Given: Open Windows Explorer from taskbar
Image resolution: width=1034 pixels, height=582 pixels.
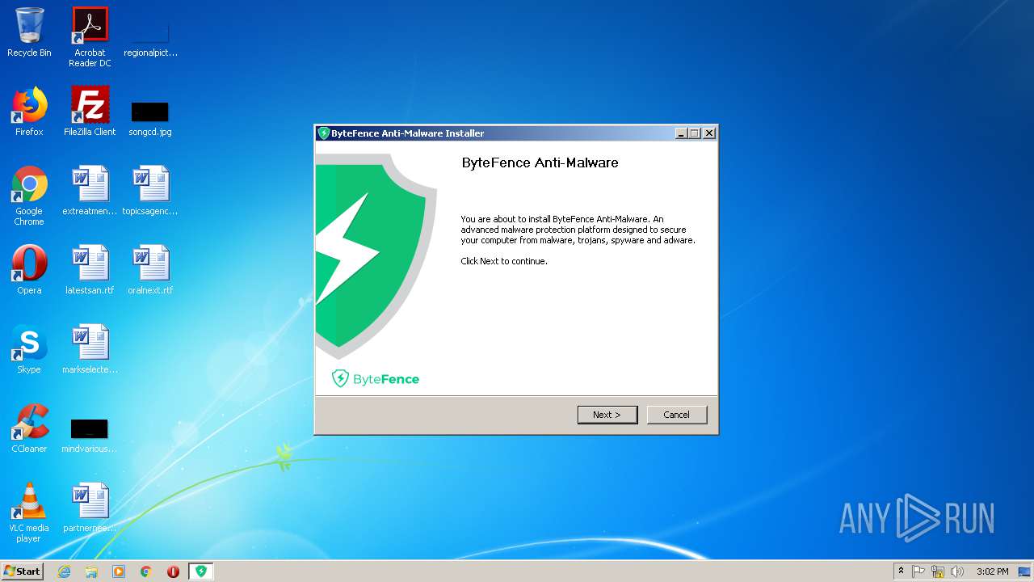Looking at the screenshot, I should click(x=91, y=571).
